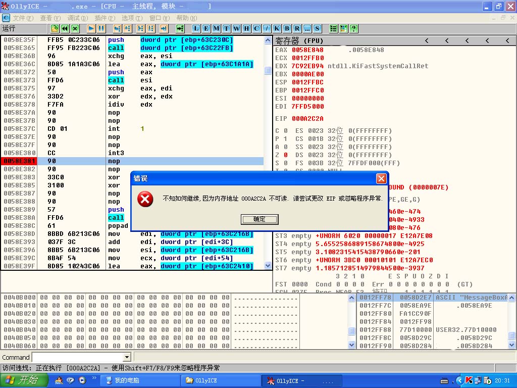Image resolution: width=517 pixels, height=388 pixels.
Task: Click the Close program (X) toolbar icon
Action: (75, 29)
